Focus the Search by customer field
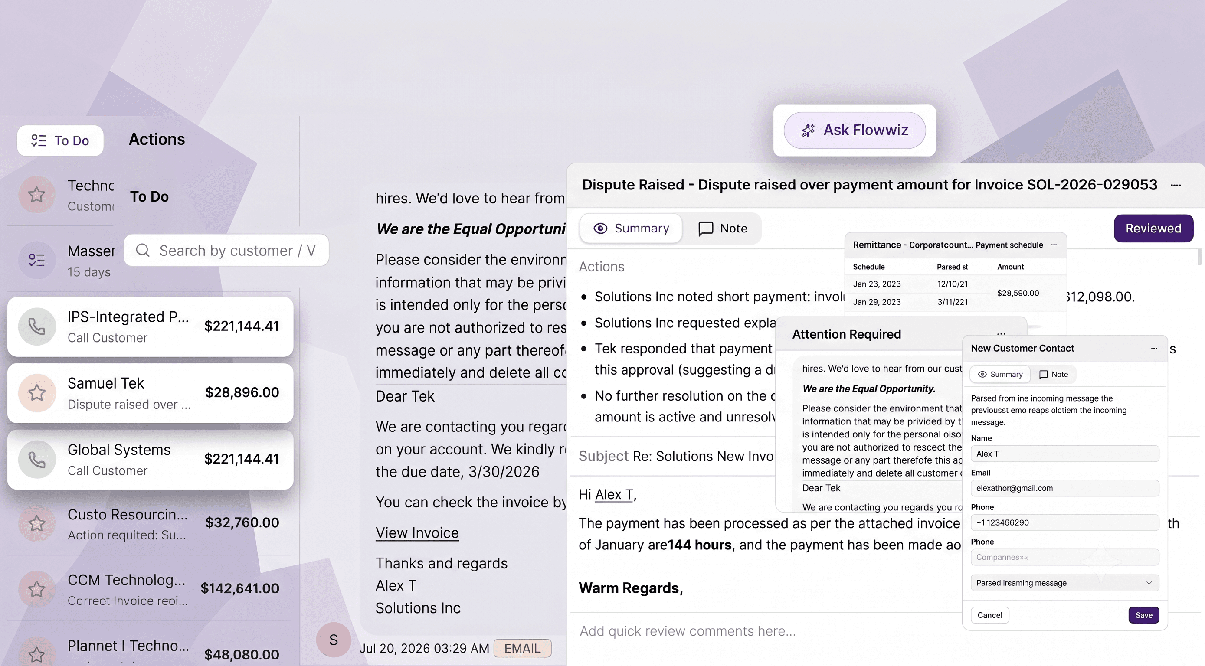Viewport: 1205px width, 666px height. (226, 250)
